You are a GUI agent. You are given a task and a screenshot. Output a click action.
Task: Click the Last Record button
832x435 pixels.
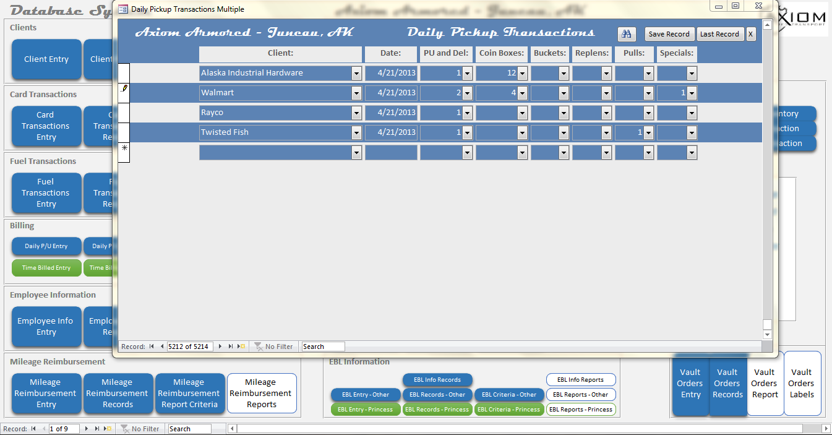click(x=719, y=34)
